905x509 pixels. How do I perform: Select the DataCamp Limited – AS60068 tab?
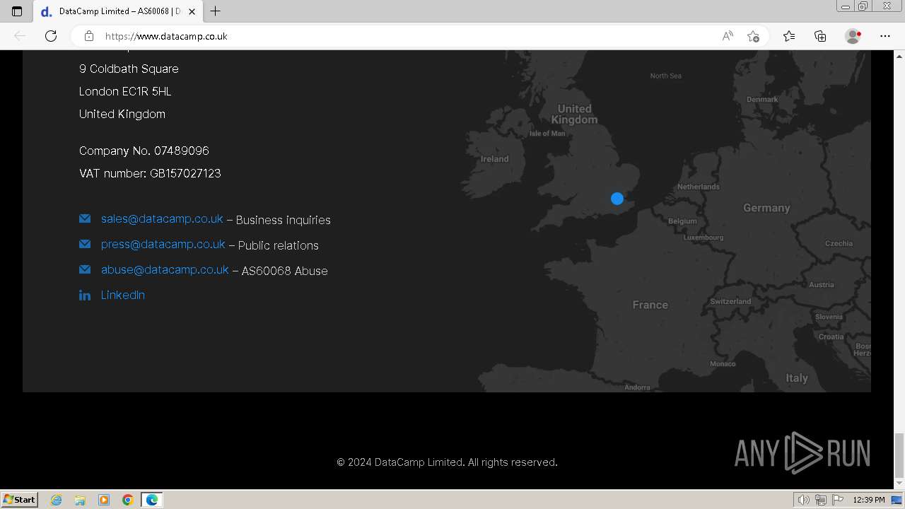click(x=118, y=11)
